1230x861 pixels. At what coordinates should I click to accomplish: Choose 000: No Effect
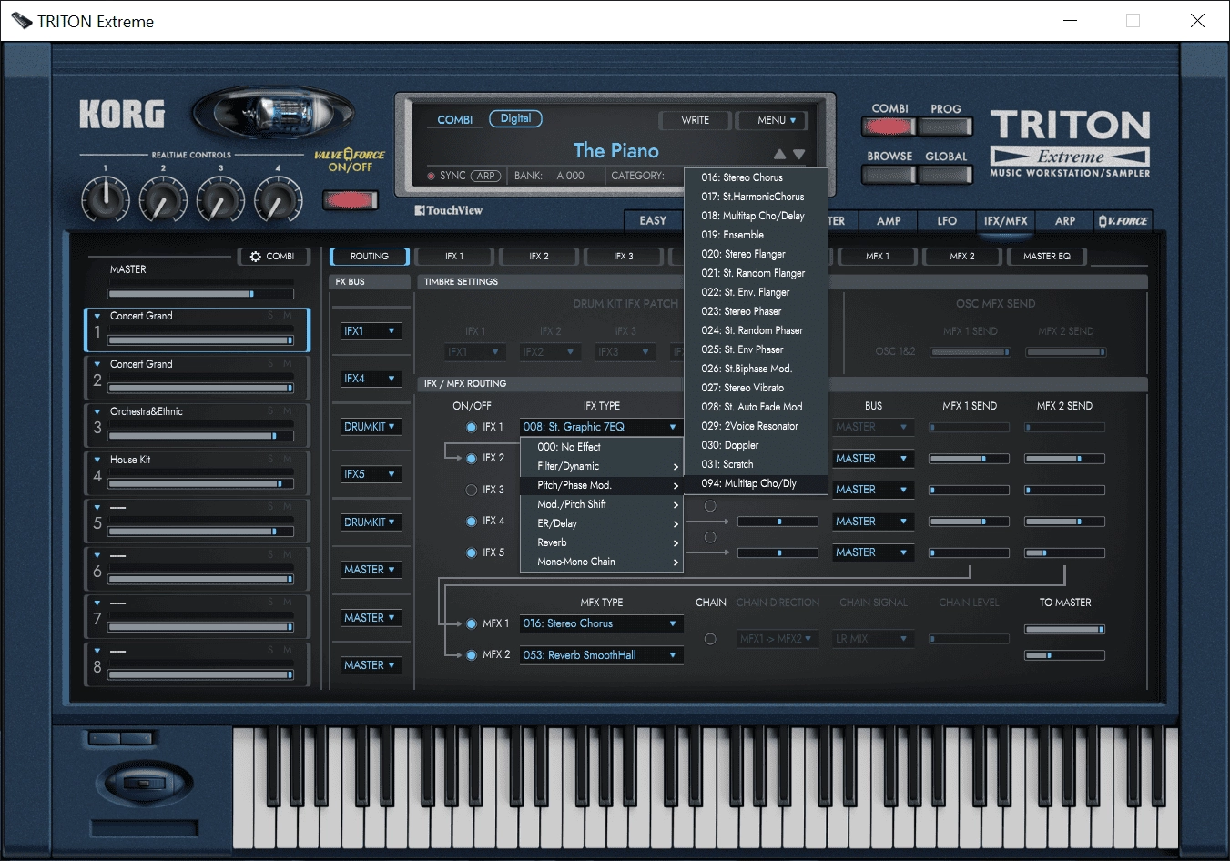(602, 447)
